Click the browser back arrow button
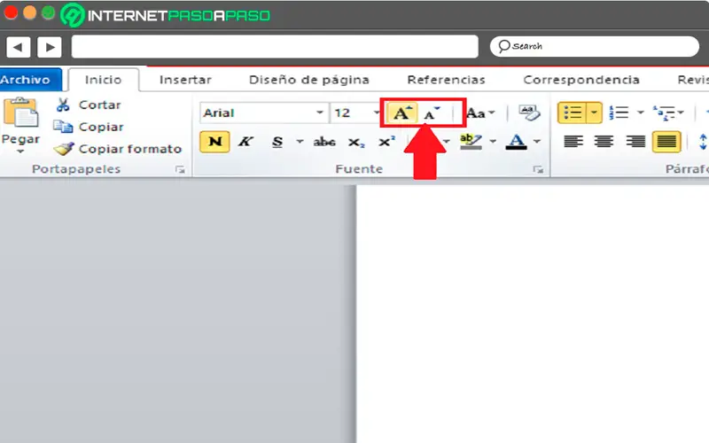Screen dimensions: 709x443 [18, 47]
